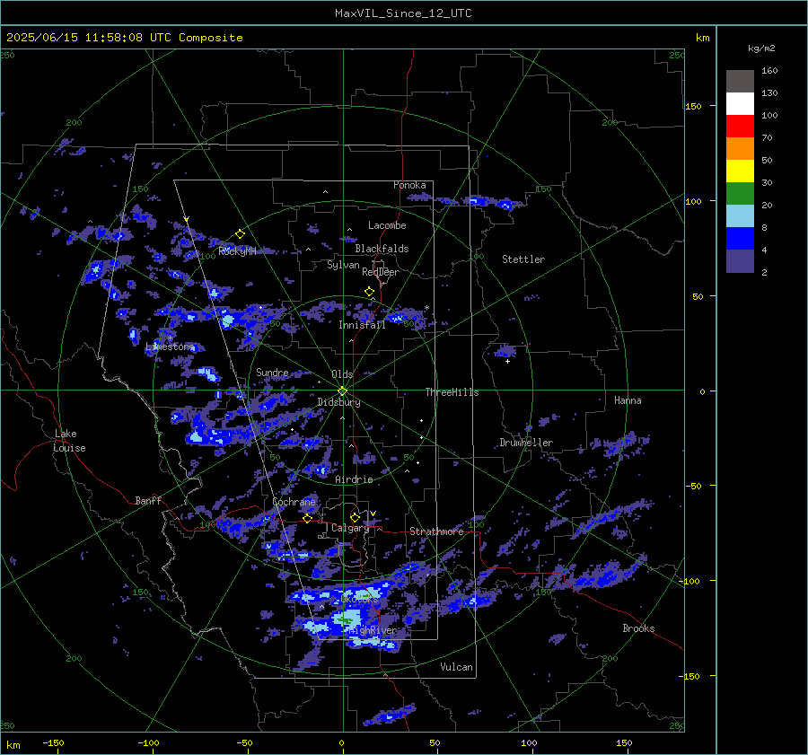
Task: Click the RockyMH town label
Action: coord(237,251)
